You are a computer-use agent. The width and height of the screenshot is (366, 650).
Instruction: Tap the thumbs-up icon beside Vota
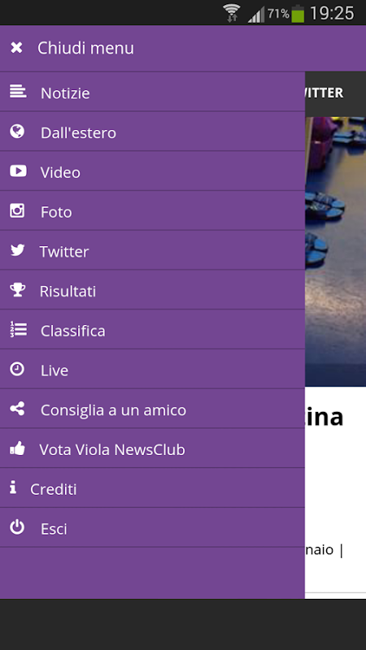coord(17,448)
